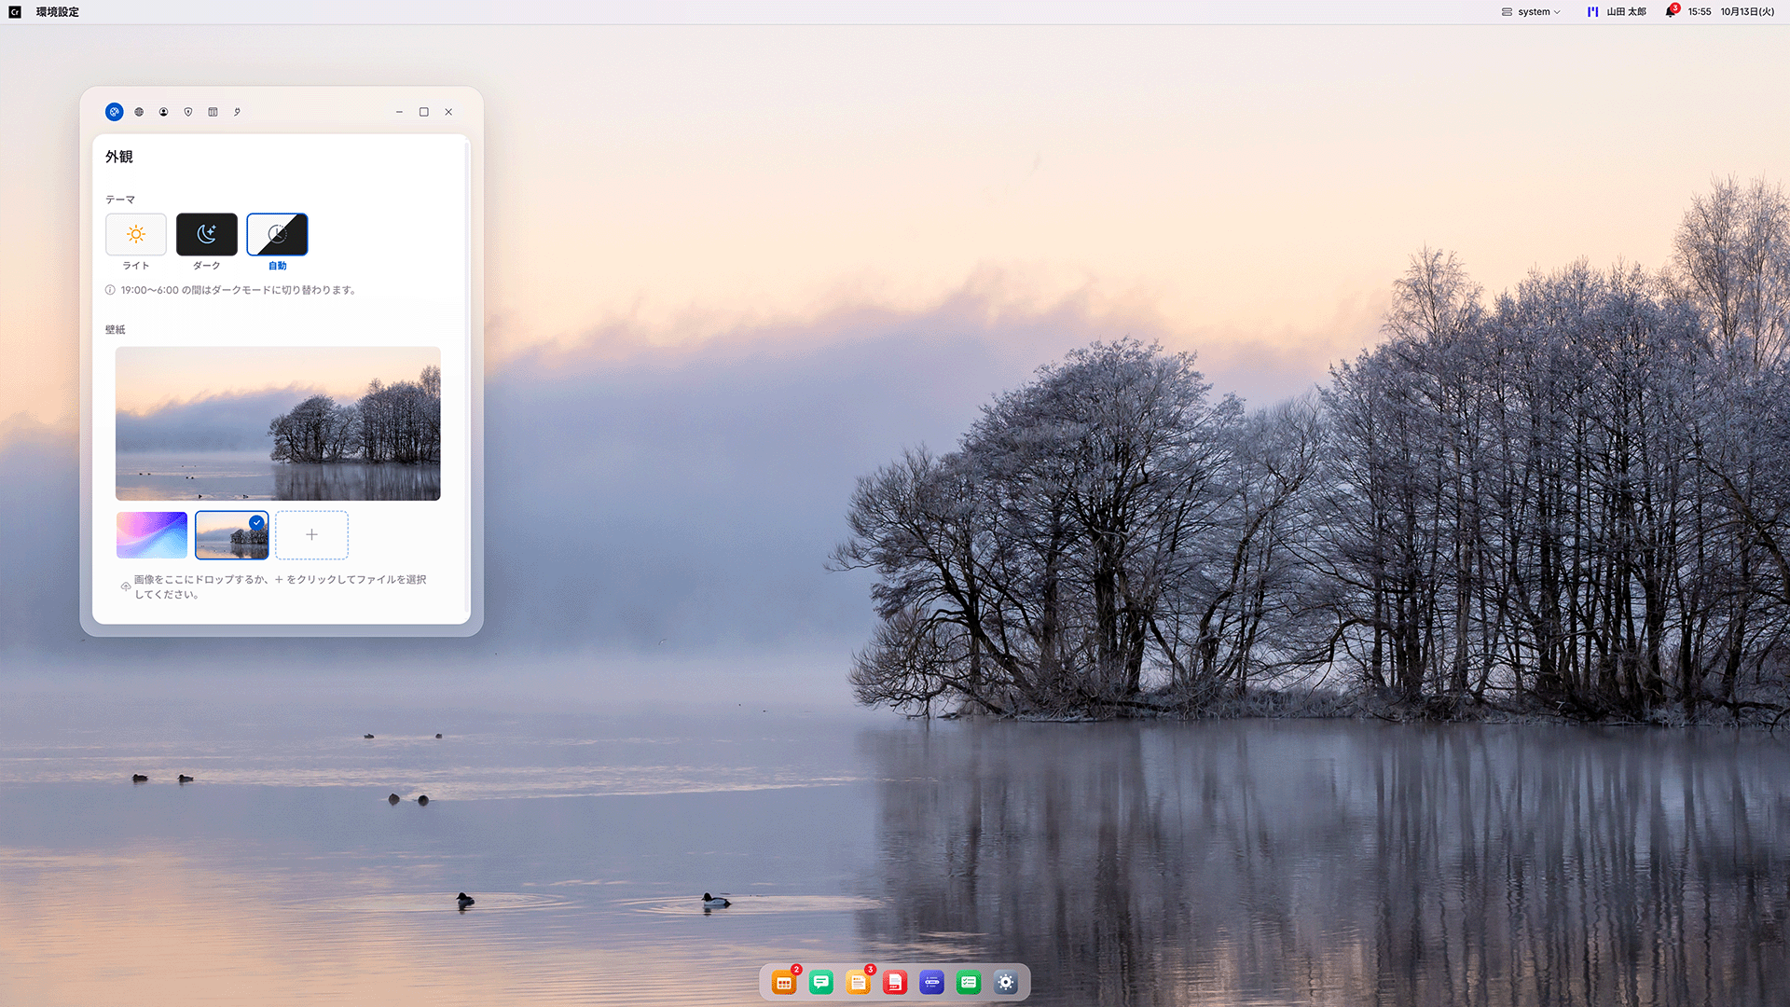
Task: Choose the misty lake wallpaper thumbnail
Action: click(x=232, y=535)
